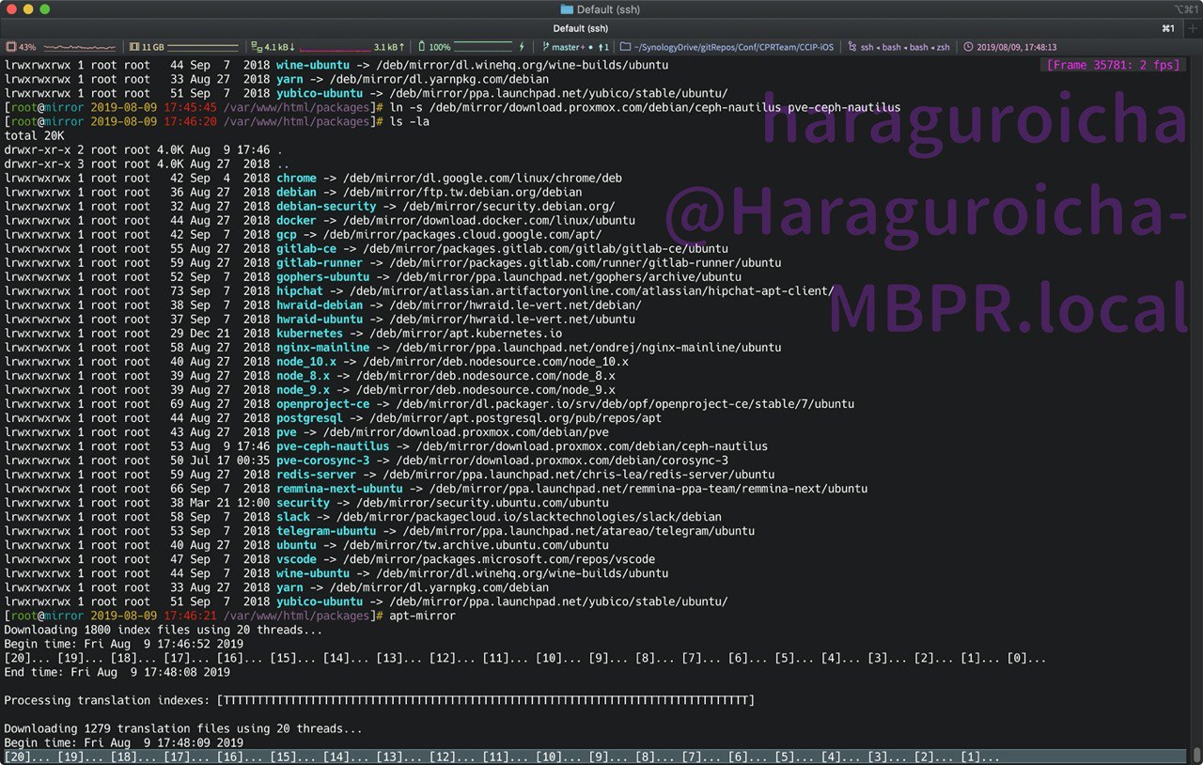The image size is (1203, 765).
Task: Click the hwraid-ubuntu symlink name
Action: (x=320, y=319)
